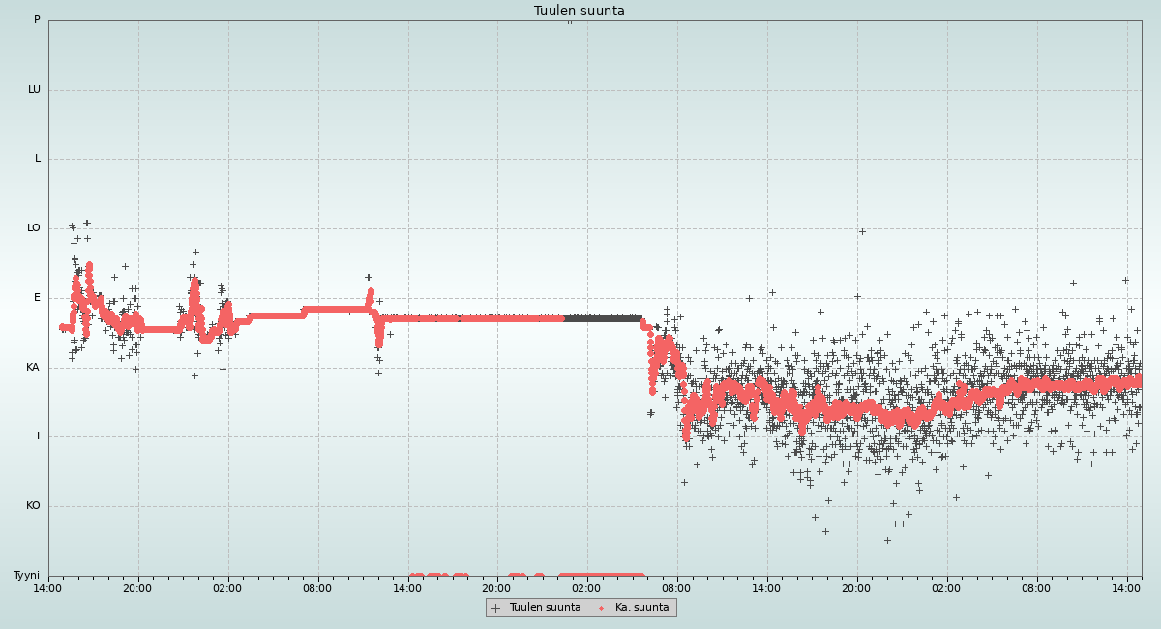Click the long red Tyyni band at bottom
This screenshot has height=629, width=1161.
tap(602, 576)
